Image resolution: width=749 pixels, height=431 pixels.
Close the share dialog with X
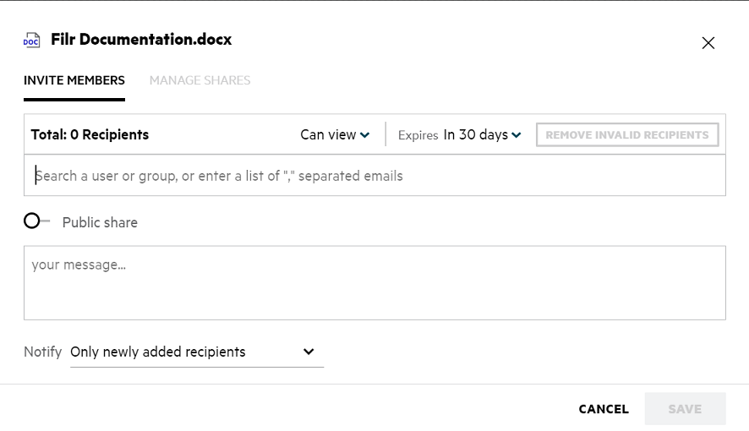coord(708,43)
